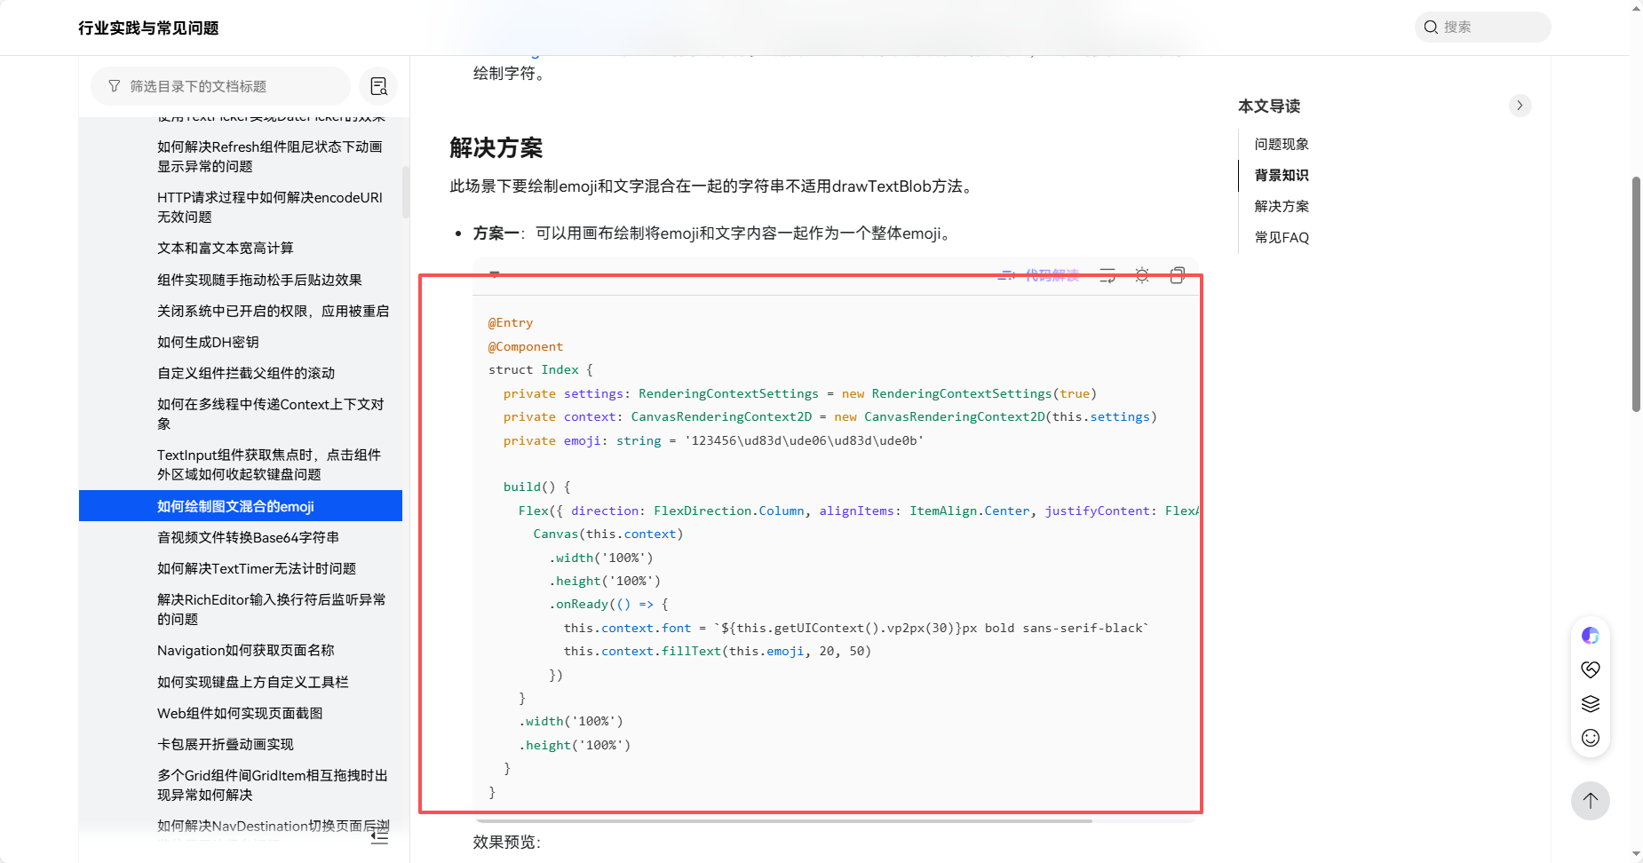The height and width of the screenshot is (863, 1643).
Task: Toggle line wrap in the code block
Action: coord(1107,275)
